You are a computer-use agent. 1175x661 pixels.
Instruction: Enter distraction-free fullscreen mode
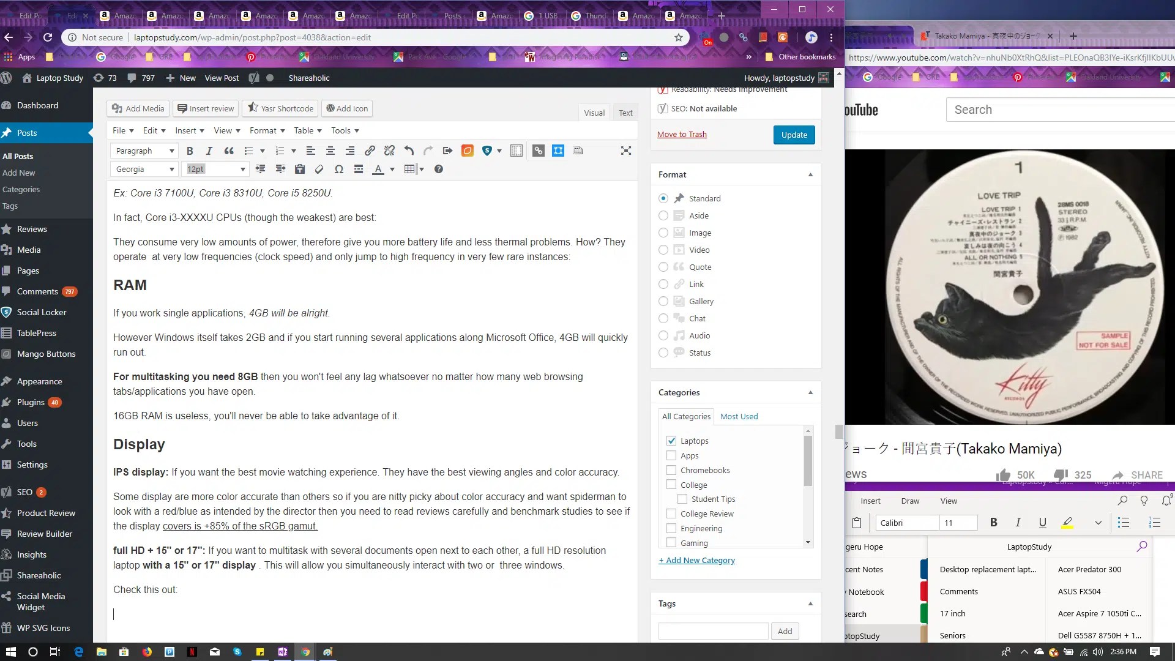625,151
